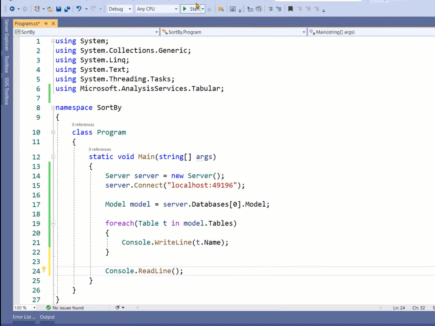Image resolution: width=435 pixels, height=326 pixels.
Task: Click the Ln: 24 status indicator
Action: (x=399, y=308)
